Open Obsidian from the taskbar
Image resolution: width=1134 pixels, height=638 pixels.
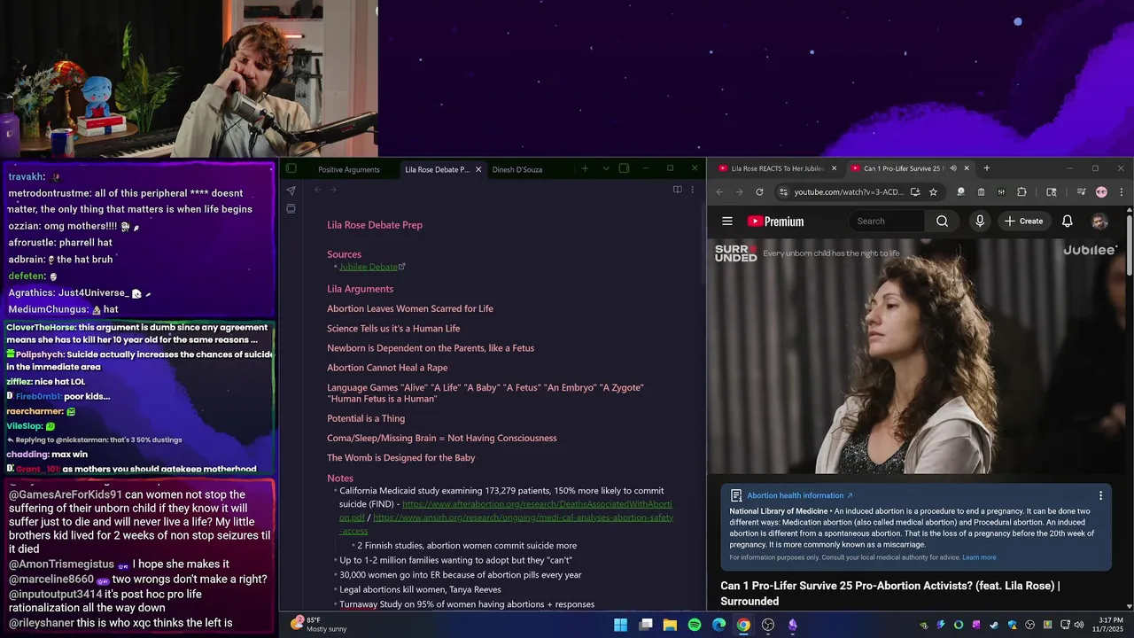(792, 625)
